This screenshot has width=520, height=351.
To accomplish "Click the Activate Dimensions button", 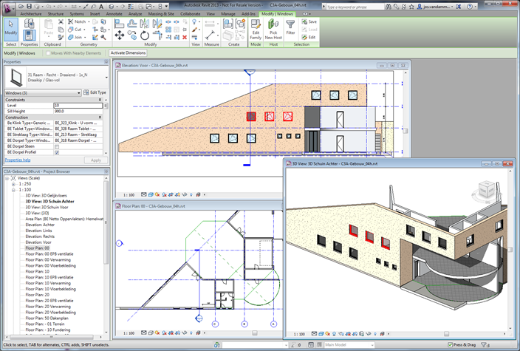I will pos(128,52).
